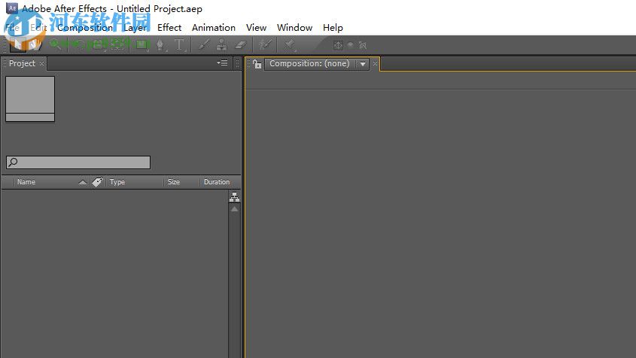This screenshot has width=636, height=358.
Task: Open the Project panel options menu
Action: [222, 63]
